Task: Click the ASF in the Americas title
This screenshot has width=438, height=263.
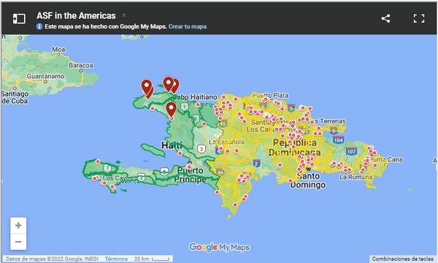Action: pos(76,15)
